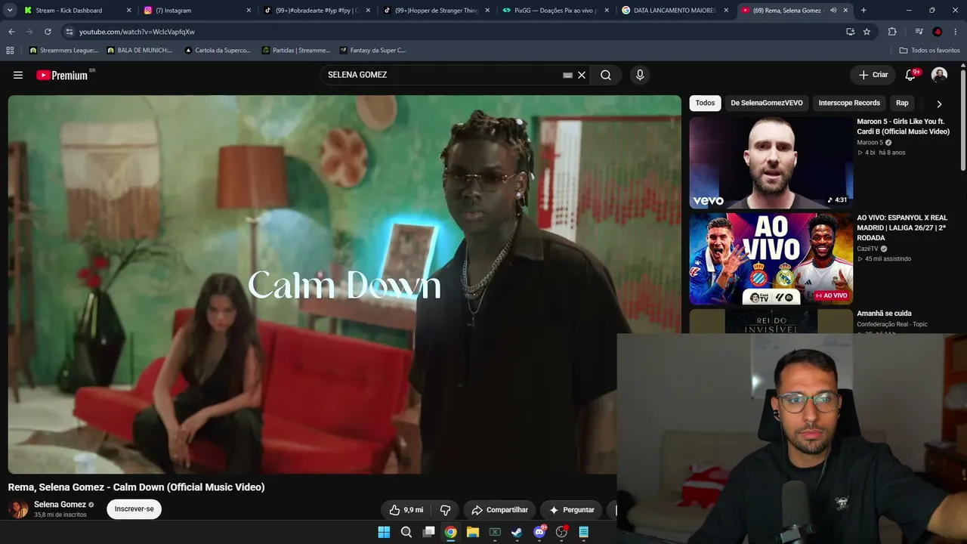Like the Calm Down video
The width and height of the screenshot is (967, 544).
[406, 510]
